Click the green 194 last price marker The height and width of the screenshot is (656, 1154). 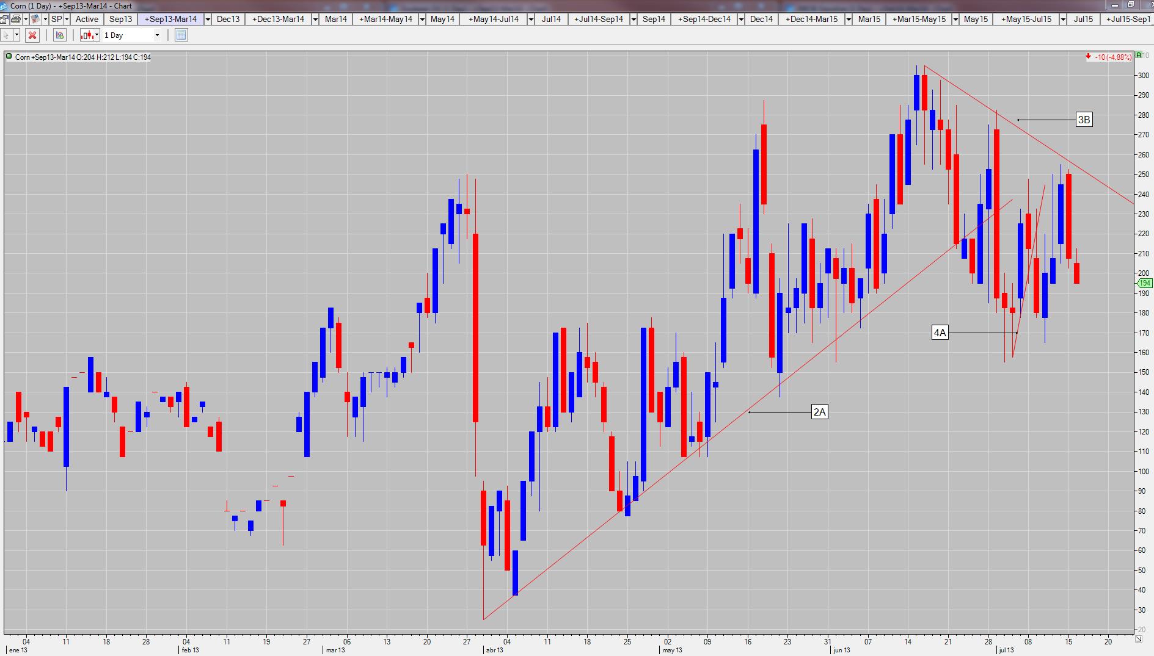(1144, 283)
